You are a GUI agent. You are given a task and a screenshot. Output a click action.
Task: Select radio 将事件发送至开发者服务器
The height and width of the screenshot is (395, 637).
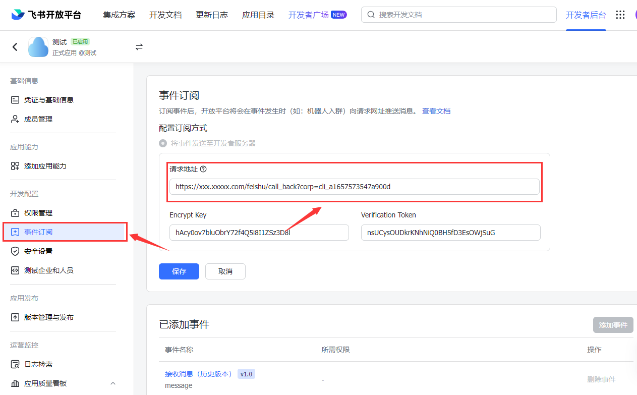coord(163,143)
